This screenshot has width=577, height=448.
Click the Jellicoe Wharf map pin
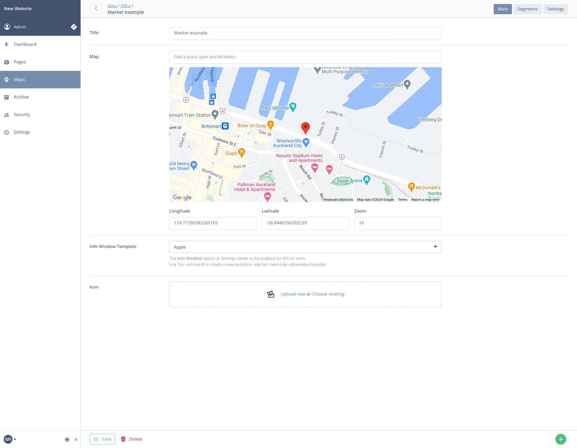407,84
